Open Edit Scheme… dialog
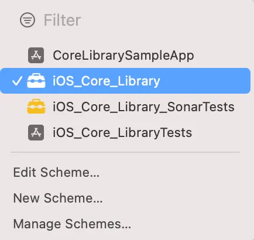This screenshot has height=240, width=254. click(56, 172)
